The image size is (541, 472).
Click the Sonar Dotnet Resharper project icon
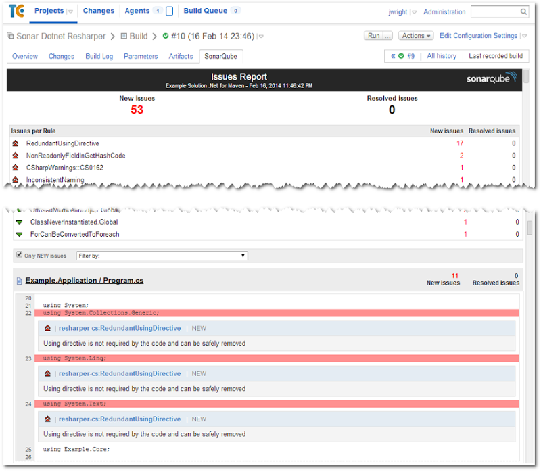(11, 37)
